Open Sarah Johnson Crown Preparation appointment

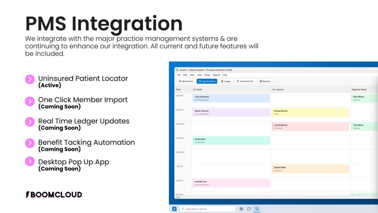click(x=231, y=112)
